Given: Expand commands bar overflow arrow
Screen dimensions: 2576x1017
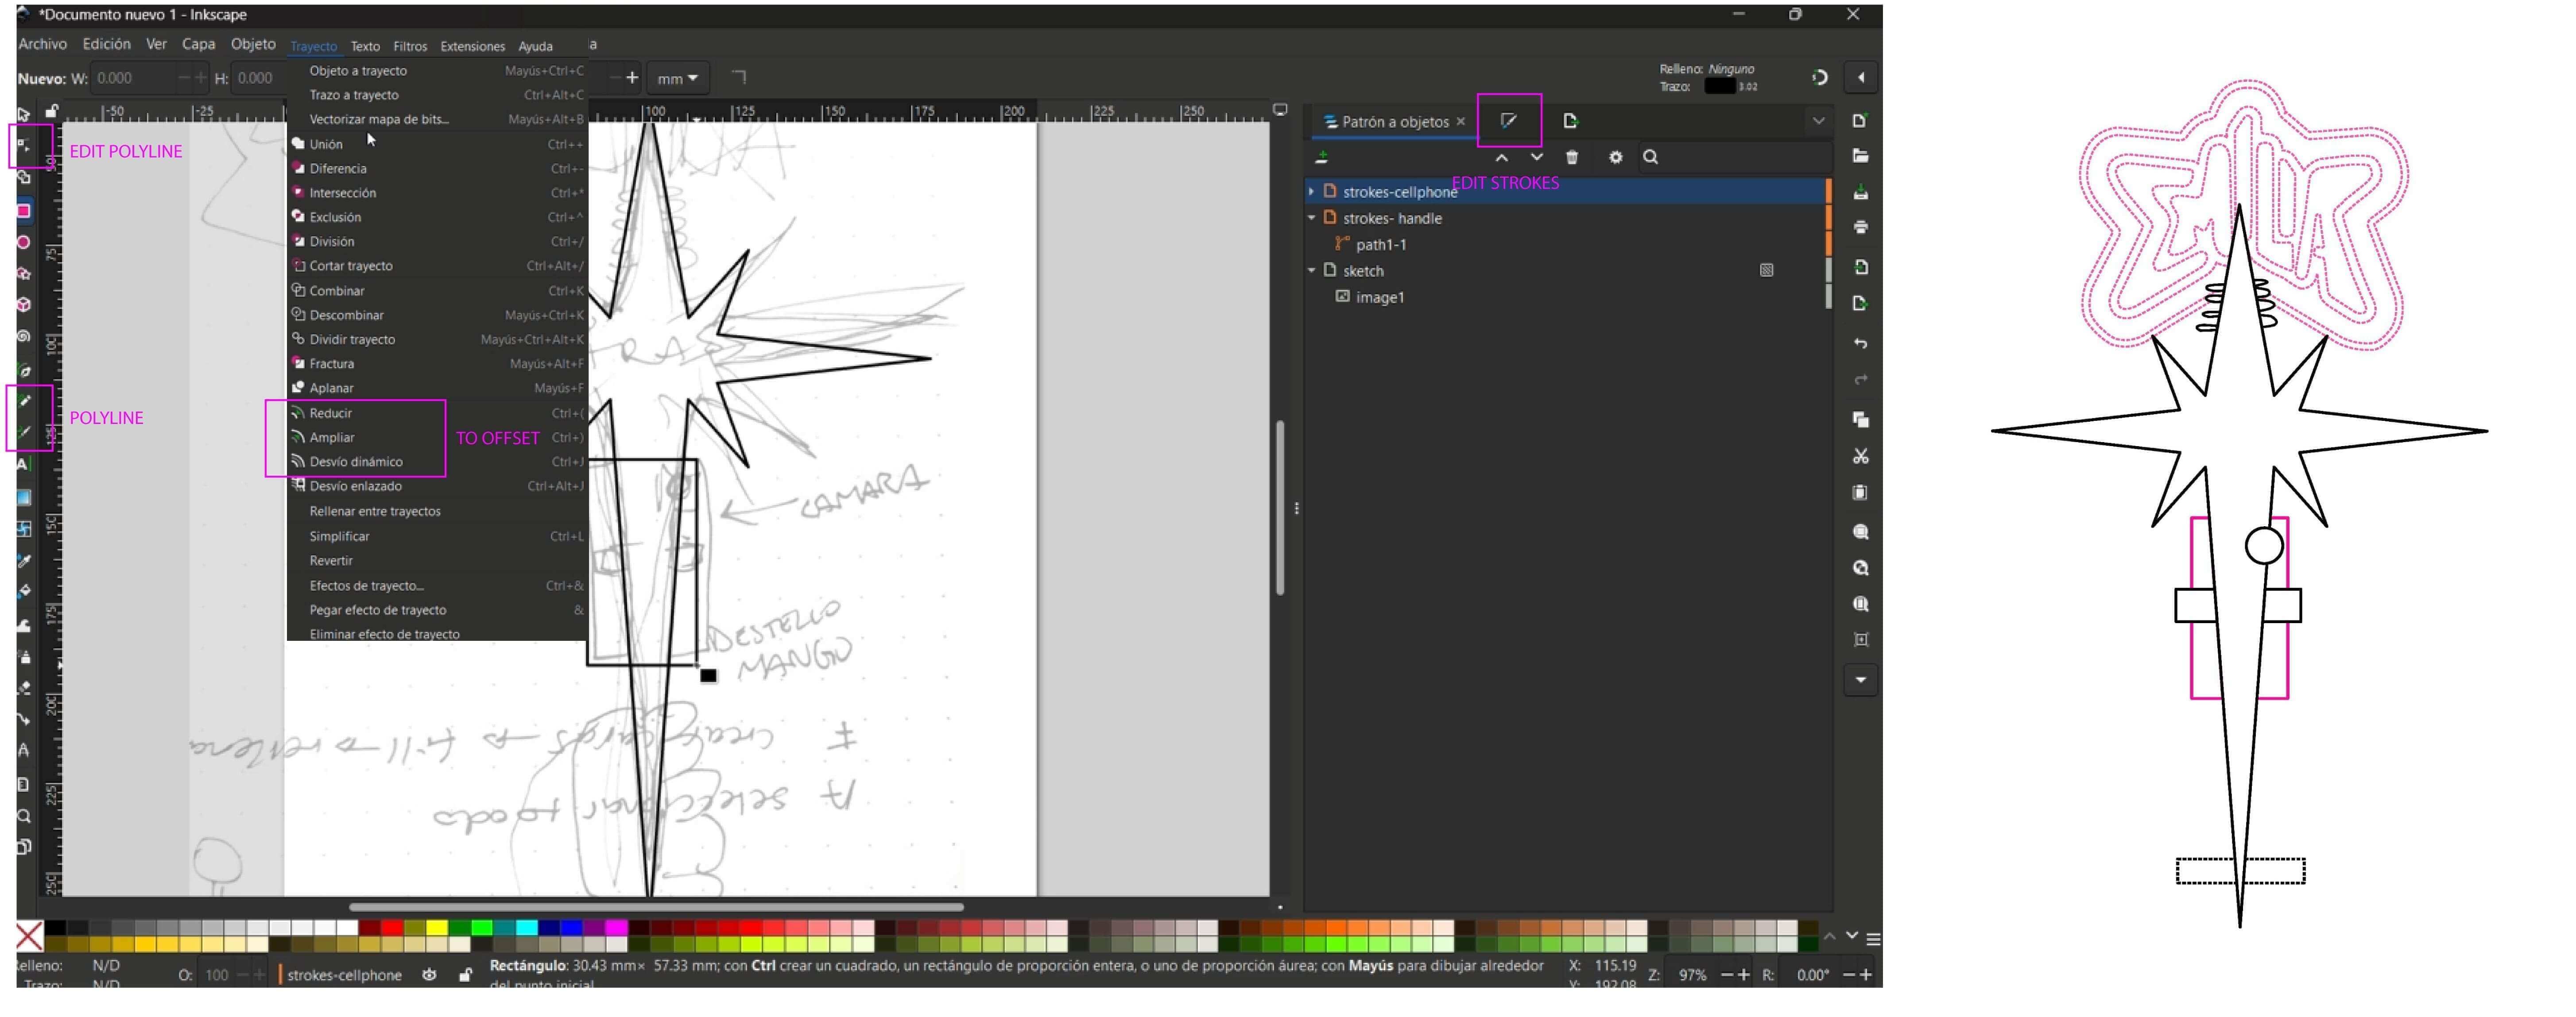Looking at the screenshot, I should click(1861, 680).
